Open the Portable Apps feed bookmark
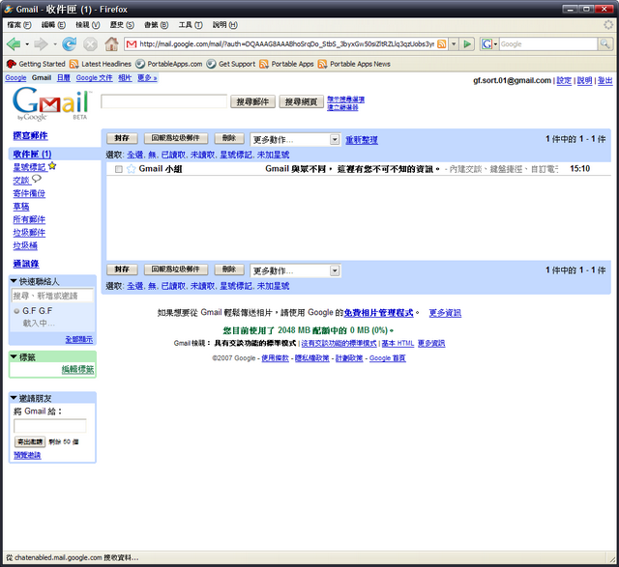The width and height of the screenshot is (619, 567). click(x=286, y=64)
